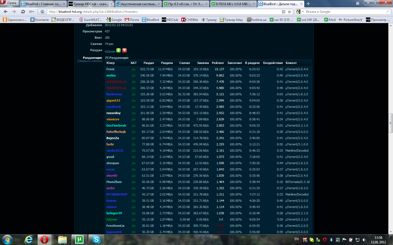
Task: Open user simba1932 profile
Action: click(115, 151)
